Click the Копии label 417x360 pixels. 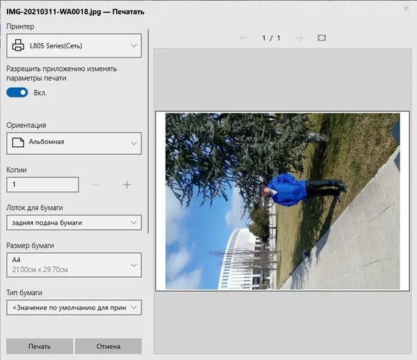16,170
